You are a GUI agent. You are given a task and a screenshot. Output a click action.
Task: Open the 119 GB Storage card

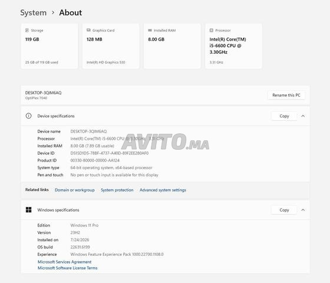(49, 46)
